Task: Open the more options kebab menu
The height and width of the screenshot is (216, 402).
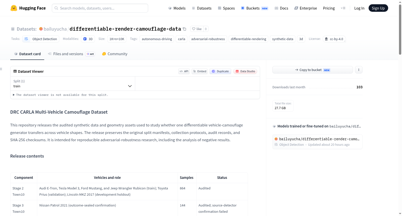Action: [x=359, y=70]
